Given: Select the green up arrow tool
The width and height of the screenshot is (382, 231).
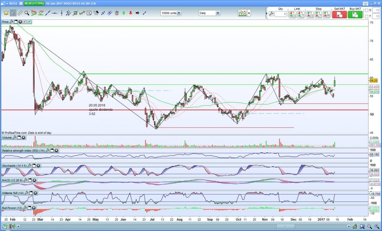Looking at the screenshot, I should pos(124,13).
